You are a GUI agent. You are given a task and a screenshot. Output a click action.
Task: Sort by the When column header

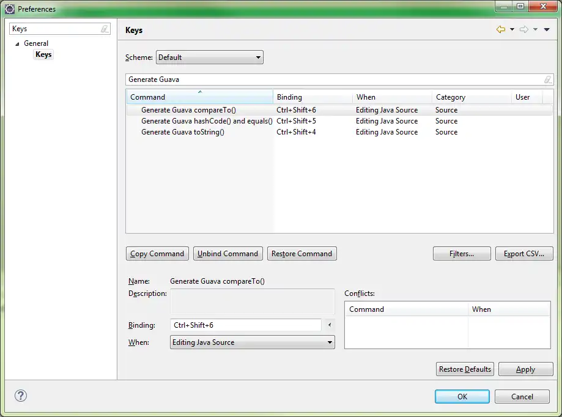point(392,97)
